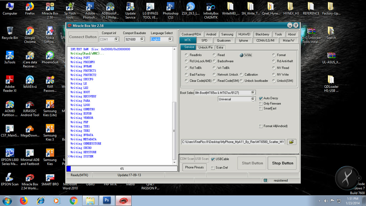Open the Recycle Bin
The image size is (366, 206).
(10, 33)
